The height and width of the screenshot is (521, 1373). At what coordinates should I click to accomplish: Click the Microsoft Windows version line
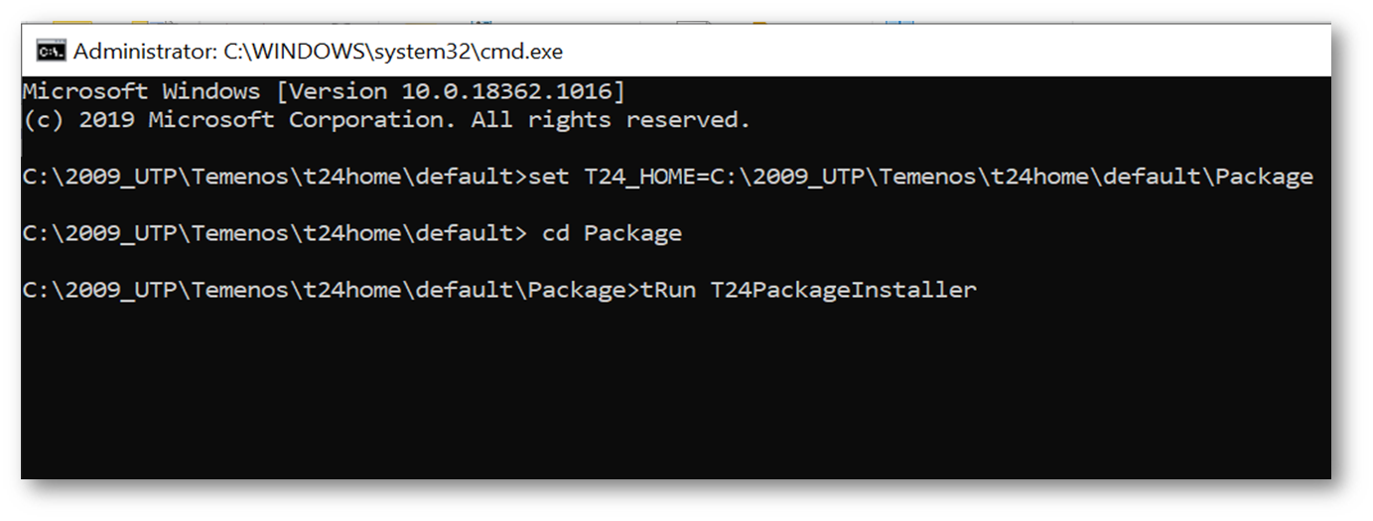coord(324,92)
